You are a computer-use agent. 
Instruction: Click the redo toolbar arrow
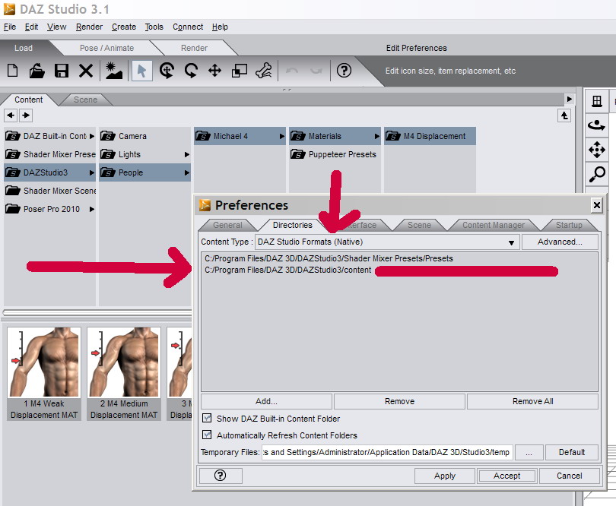pyautogui.click(x=316, y=71)
